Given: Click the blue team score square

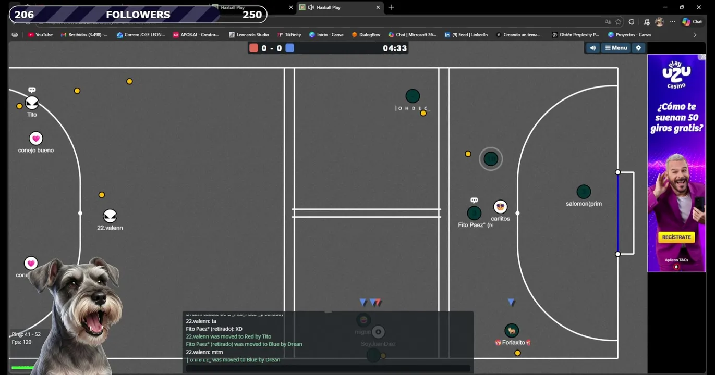Looking at the screenshot, I should pyautogui.click(x=290, y=48).
